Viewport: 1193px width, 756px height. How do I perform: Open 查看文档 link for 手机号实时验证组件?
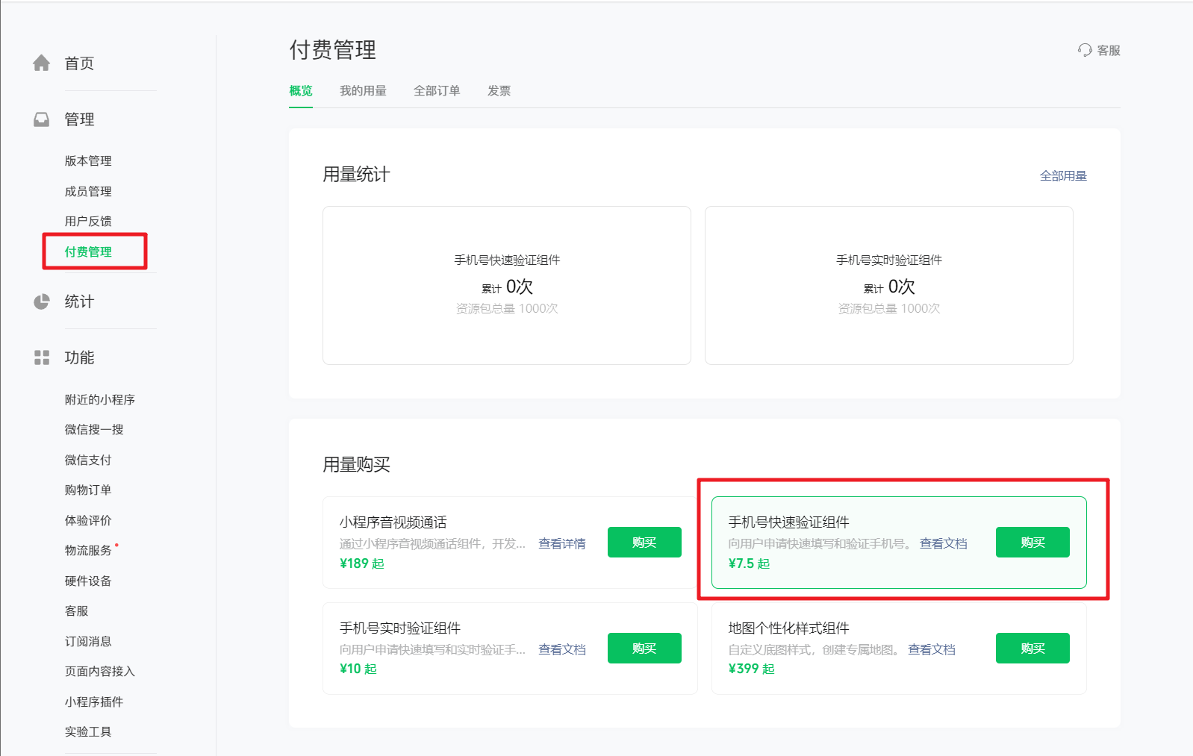pyautogui.click(x=562, y=650)
